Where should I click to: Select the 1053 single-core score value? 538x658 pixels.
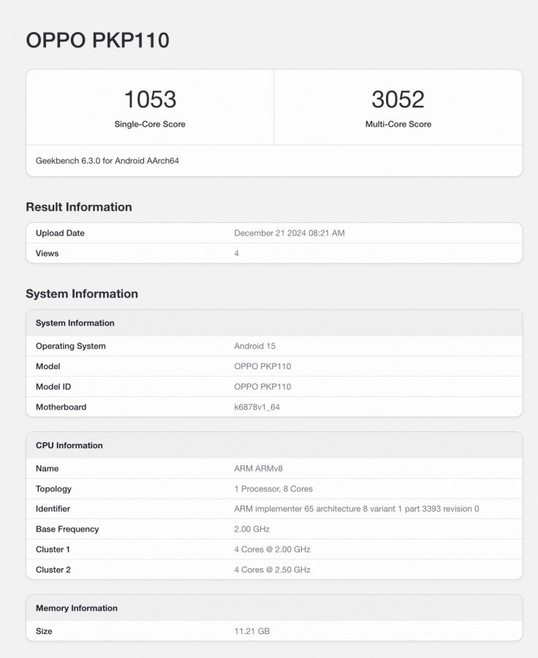click(x=150, y=99)
